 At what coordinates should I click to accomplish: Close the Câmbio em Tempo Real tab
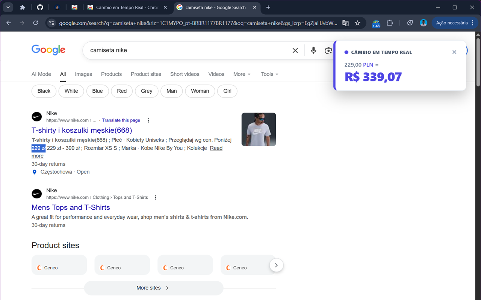[165, 7]
